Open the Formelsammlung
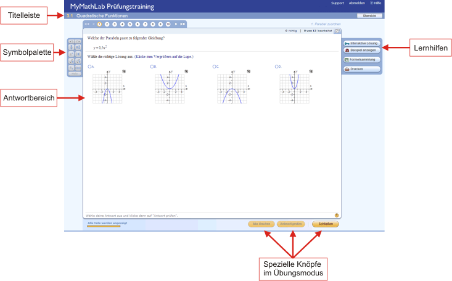Image resolution: width=452 pixels, height=281 pixels. (x=362, y=60)
